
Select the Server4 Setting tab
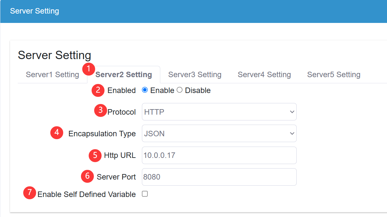[x=264, y=74]
